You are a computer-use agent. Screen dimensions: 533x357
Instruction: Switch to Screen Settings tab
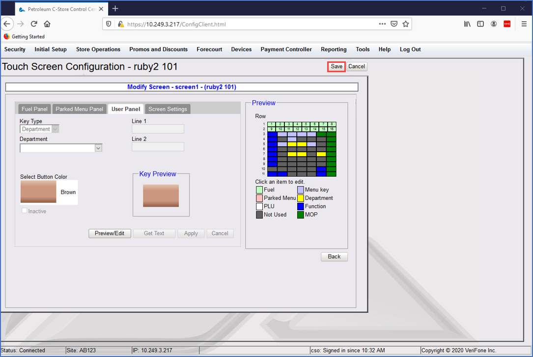click(168, 109)
